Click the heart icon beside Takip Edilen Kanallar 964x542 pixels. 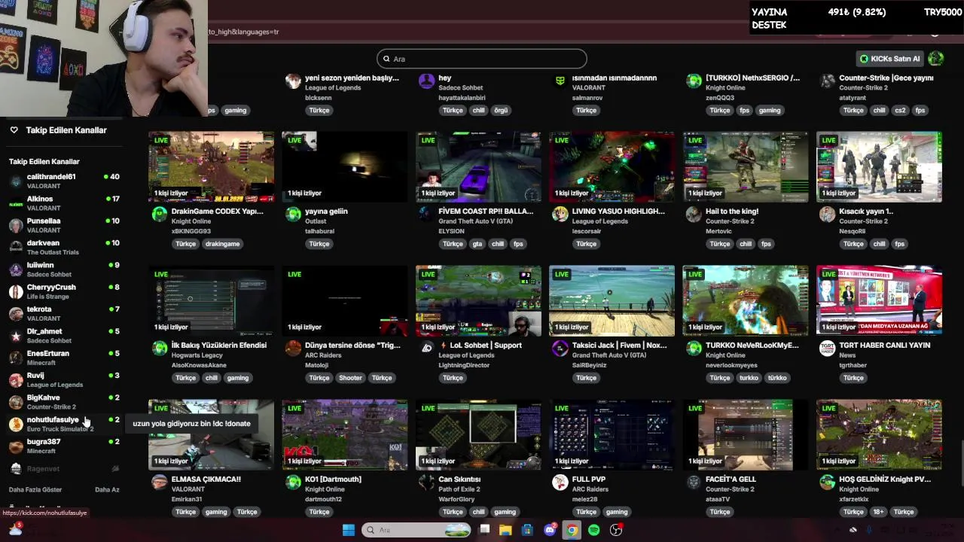tap(14, 130)
